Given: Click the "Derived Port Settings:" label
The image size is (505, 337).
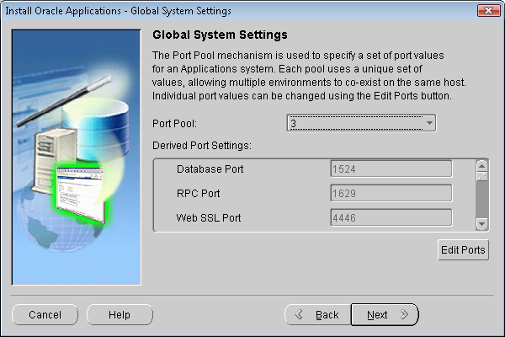Looking at the screenshot, I should click(202, 146).
